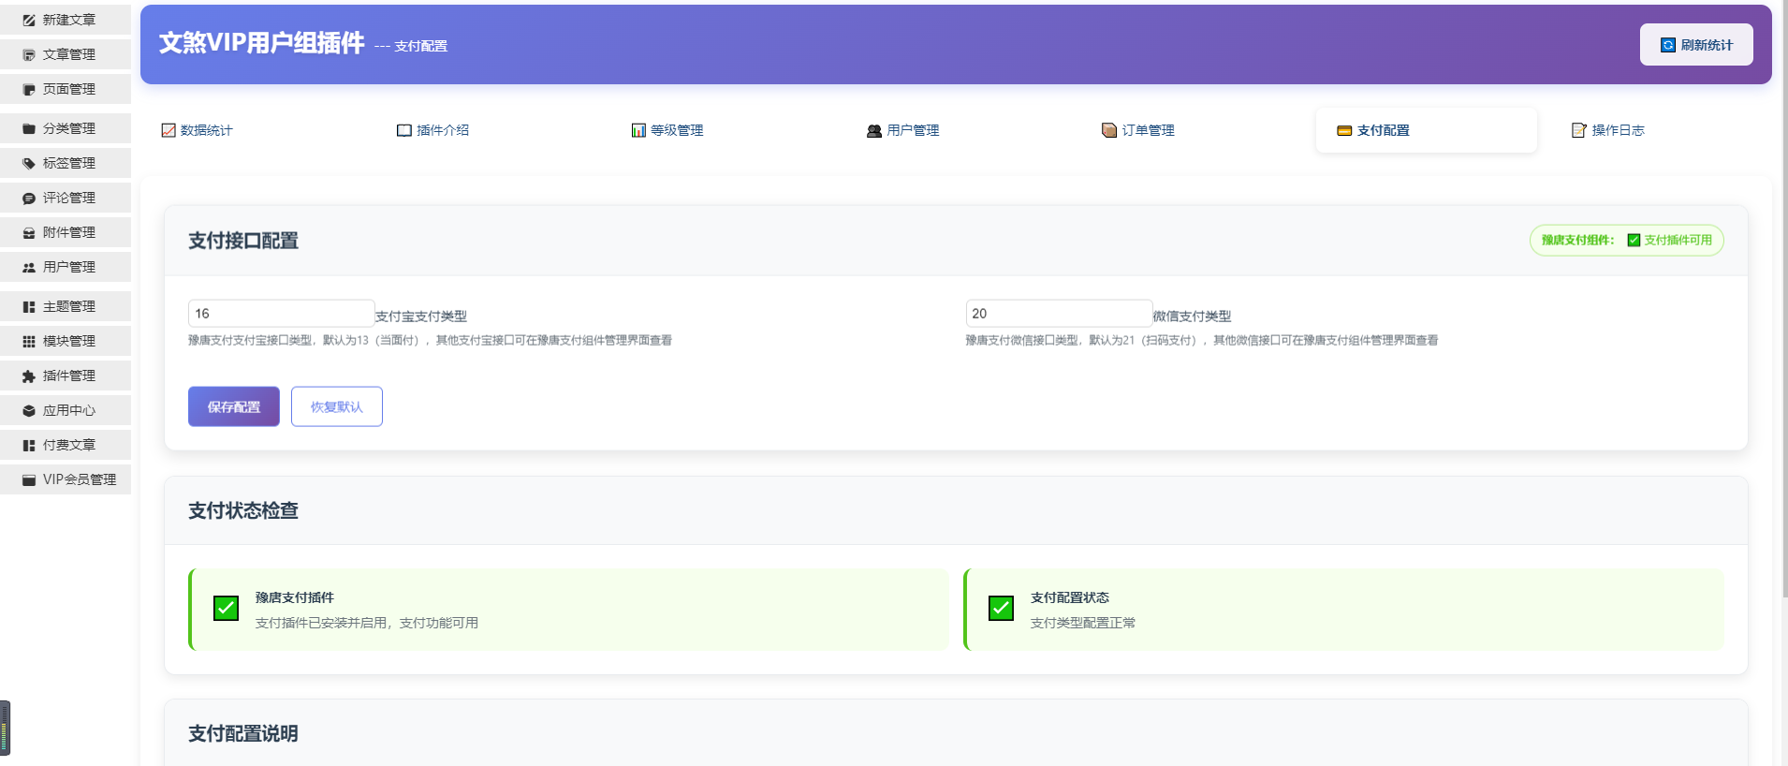
Task: Click the 模块管理 grid icon
Action: click(x=29, y=341)
